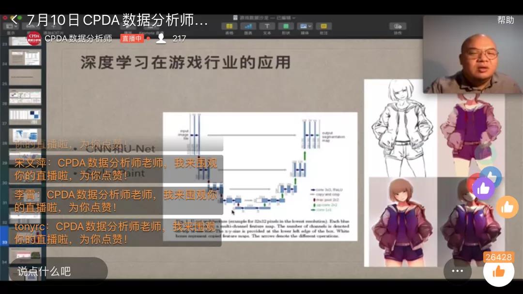Image resolution: width=523 pixels, height=294 pixels.
Task: Open the 帮助 help link
Action: tap(505, 20)
